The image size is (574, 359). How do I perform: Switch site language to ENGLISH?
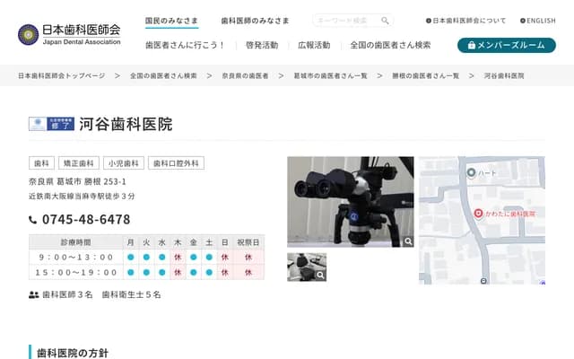pos(538,21)
